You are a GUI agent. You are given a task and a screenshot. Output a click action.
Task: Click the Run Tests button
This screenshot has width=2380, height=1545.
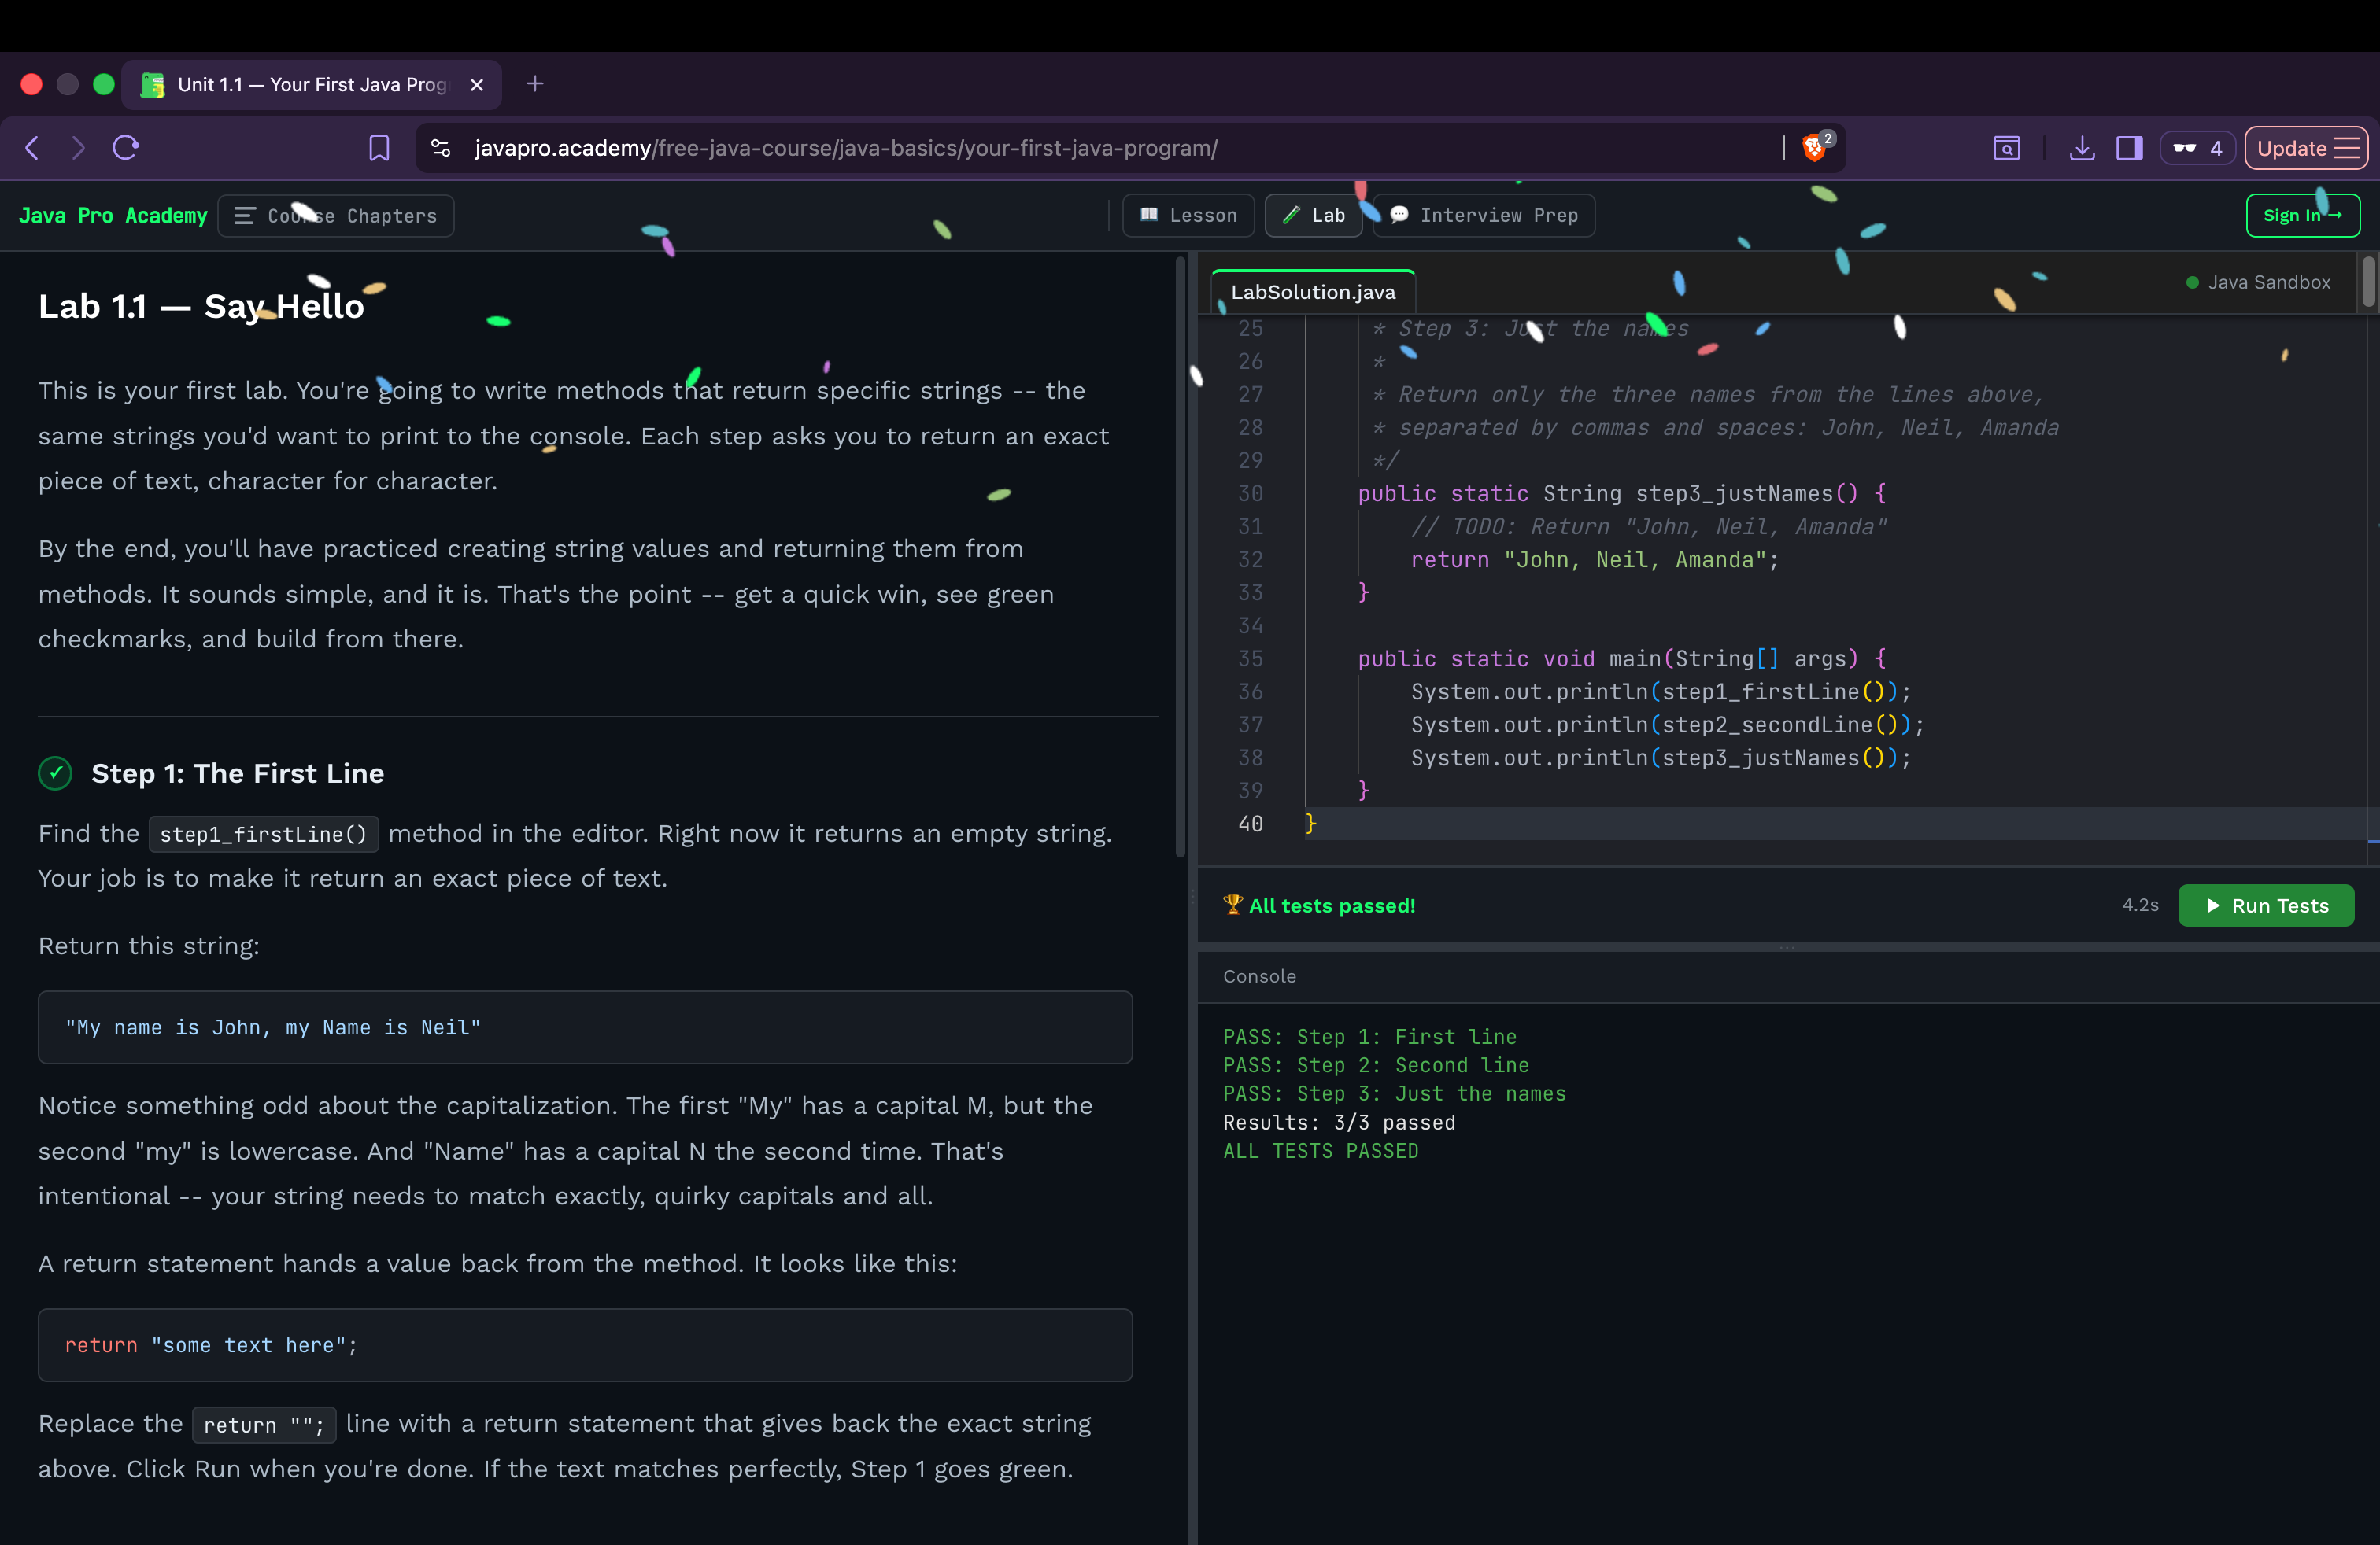(x=2265, y=905)
